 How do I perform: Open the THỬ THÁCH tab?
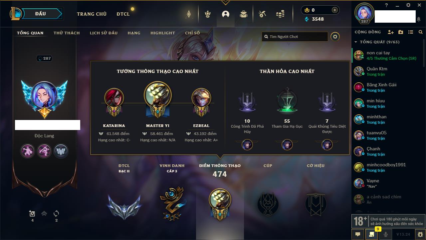(x=67, y=33)
